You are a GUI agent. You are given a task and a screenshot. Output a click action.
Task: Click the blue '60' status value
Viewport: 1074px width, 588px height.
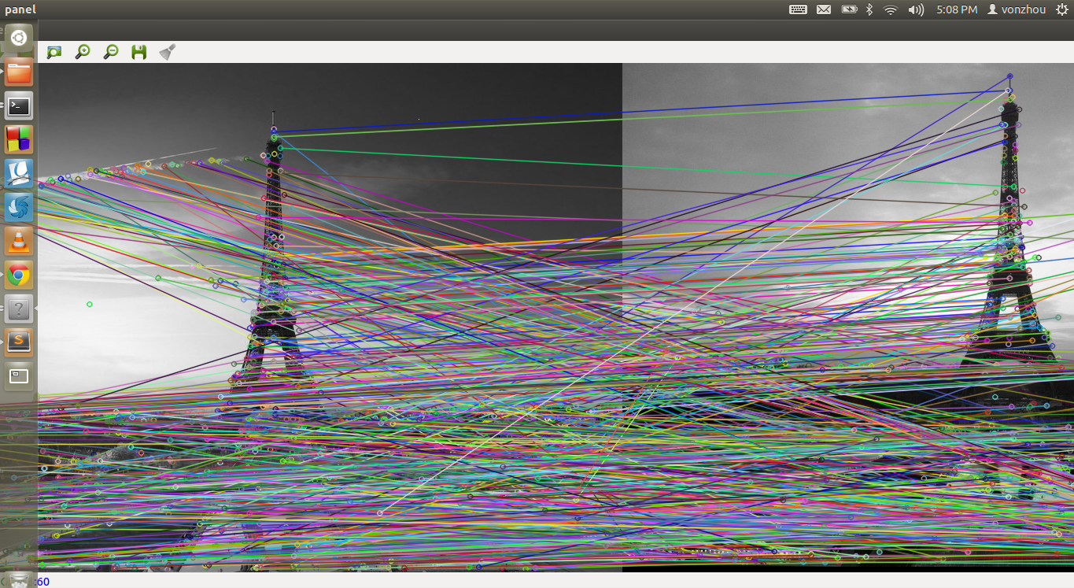click(x=43, y=582)
